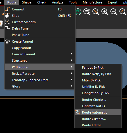Click the Custom Smooth icon
Image resolution: width=127 pixels, height=133 pixels.
coord(8,22)
